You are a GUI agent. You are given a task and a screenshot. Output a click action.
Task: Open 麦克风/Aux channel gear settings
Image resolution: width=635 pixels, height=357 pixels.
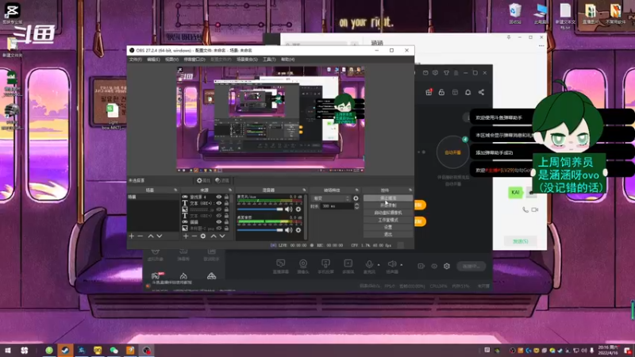coord(298,209)
